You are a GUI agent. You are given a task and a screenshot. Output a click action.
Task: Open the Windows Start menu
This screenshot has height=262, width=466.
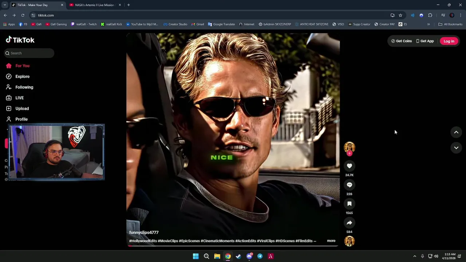tap(196, 256)
